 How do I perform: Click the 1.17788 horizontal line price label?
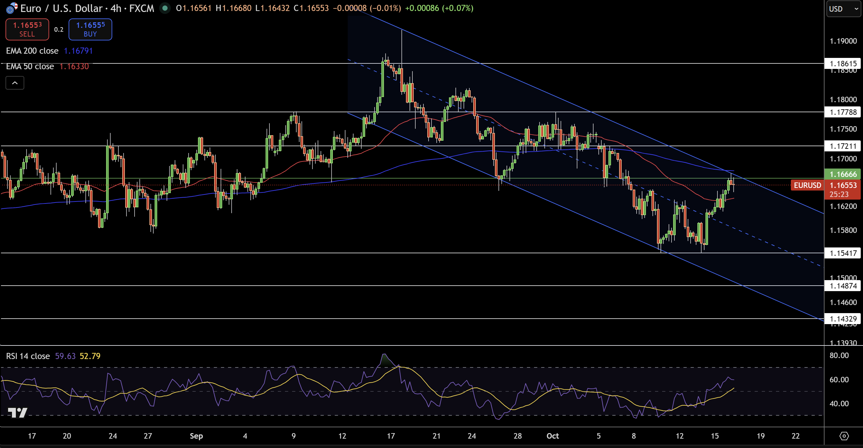click(x=843, y=112)
